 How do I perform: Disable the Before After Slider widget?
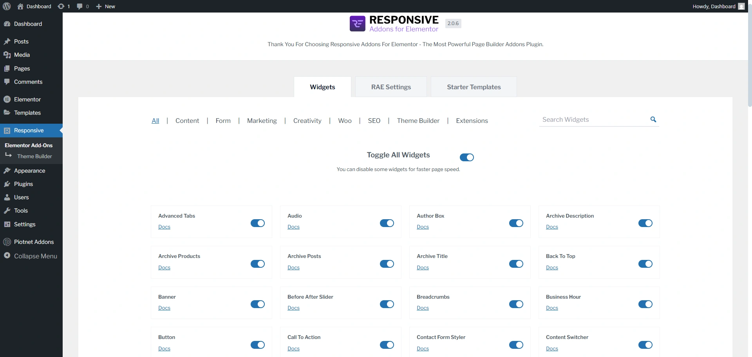387,304
